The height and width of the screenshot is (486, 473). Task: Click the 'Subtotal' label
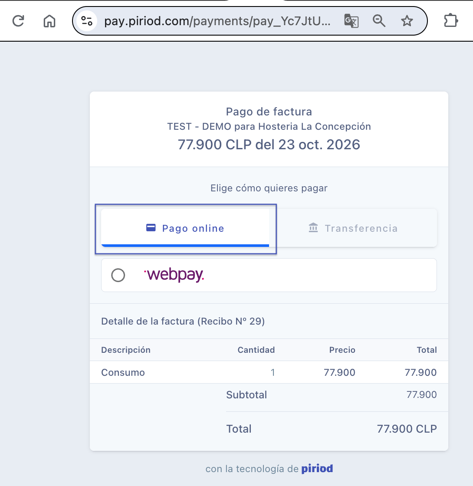[246, 394]
